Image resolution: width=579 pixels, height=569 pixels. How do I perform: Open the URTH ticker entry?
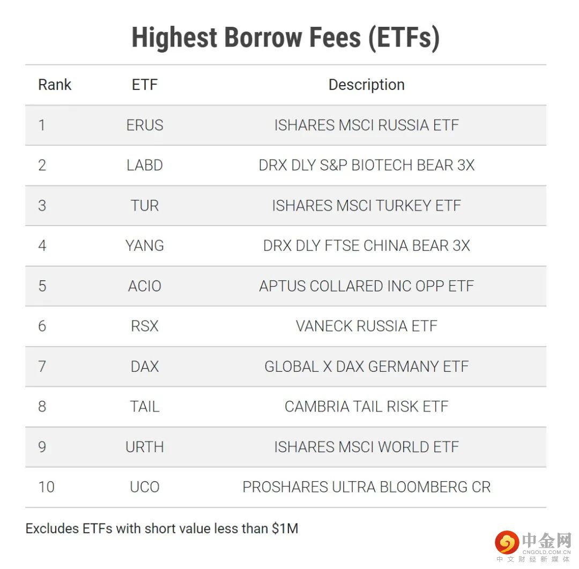(x=145, y=447)
